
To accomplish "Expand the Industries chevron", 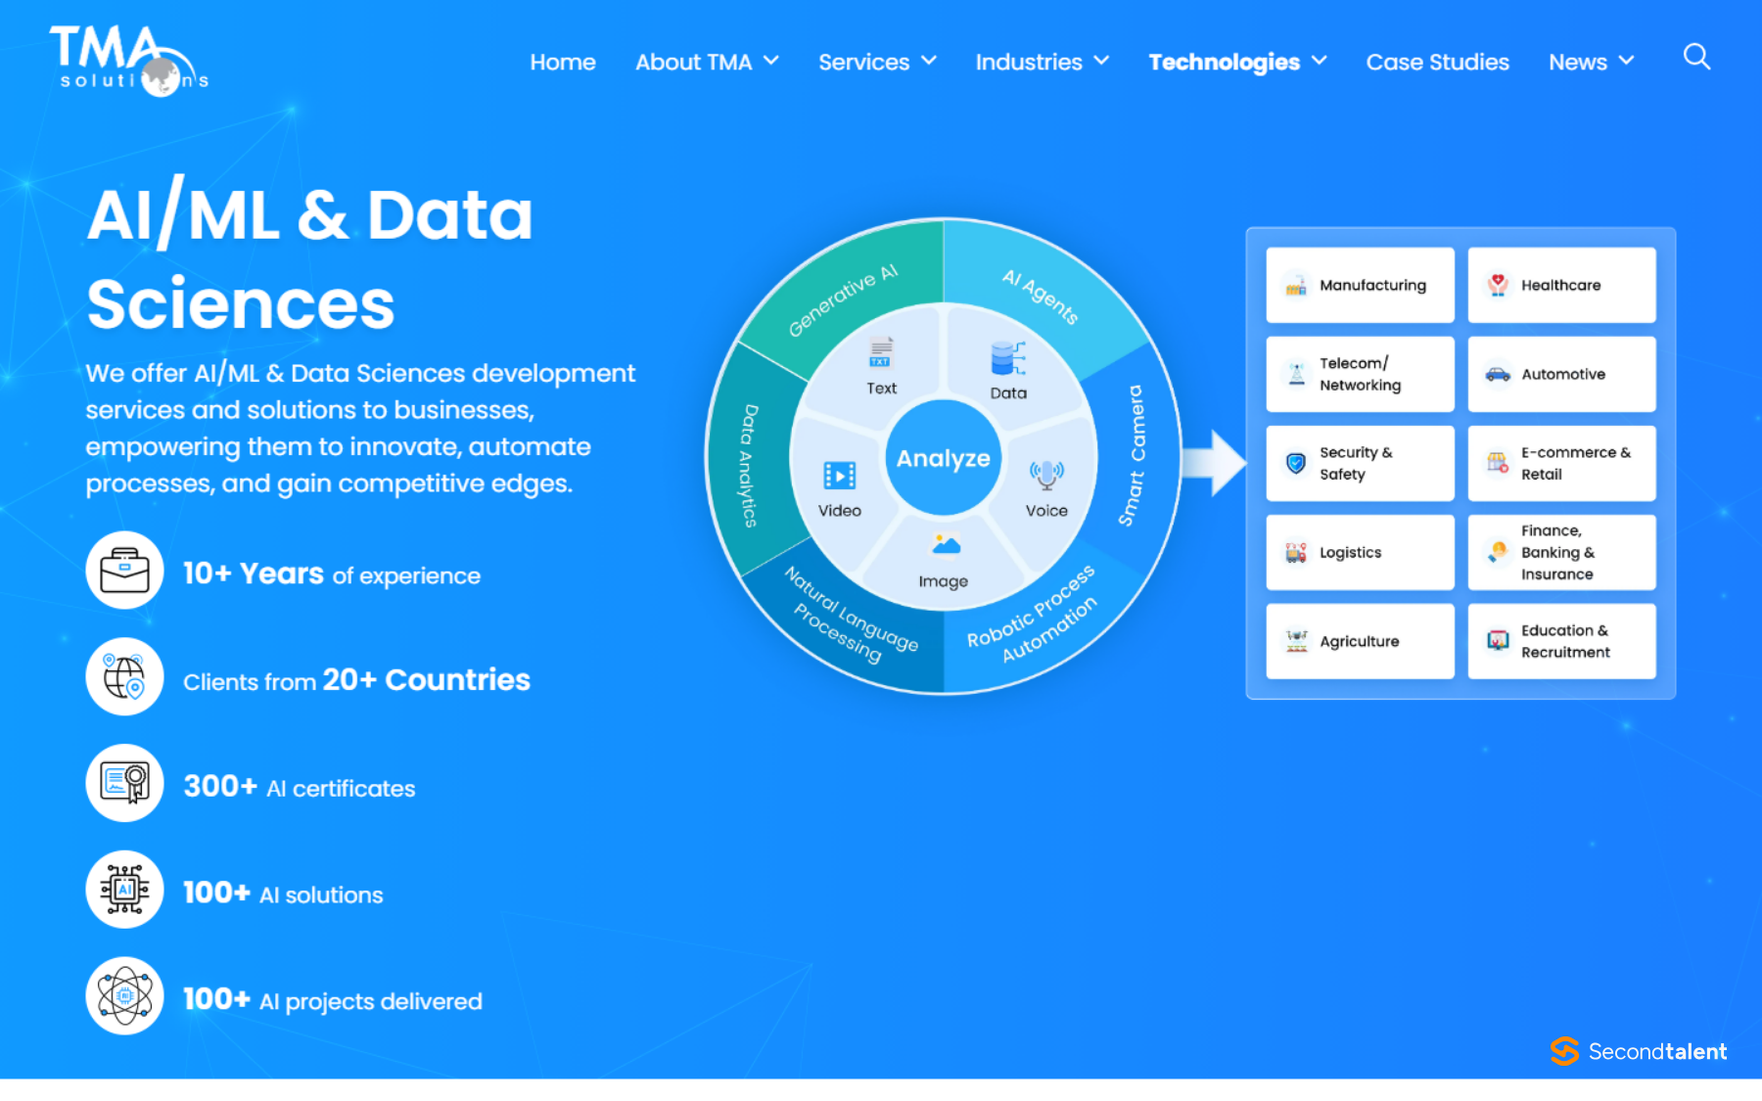I will [x=1101, y=61].
